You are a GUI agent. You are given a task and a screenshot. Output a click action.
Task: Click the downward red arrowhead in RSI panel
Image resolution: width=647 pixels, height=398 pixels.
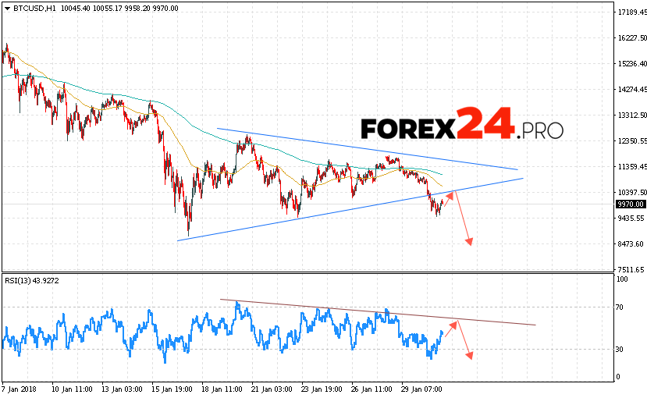(x=470, y=357)
